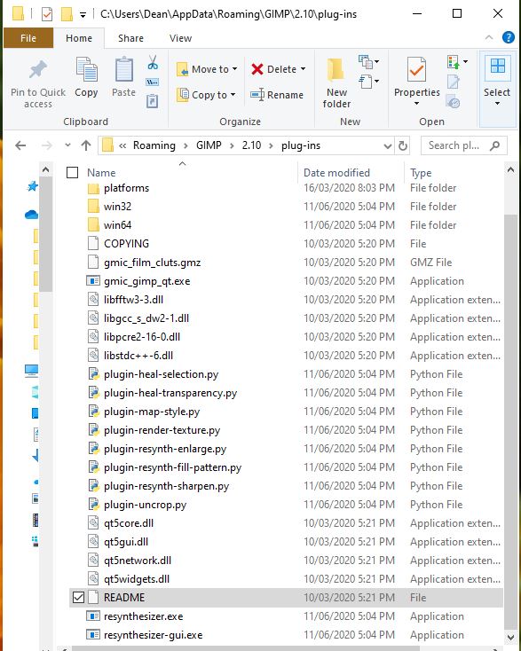Create a New folder
521x651 pixels.
[336, 83]
